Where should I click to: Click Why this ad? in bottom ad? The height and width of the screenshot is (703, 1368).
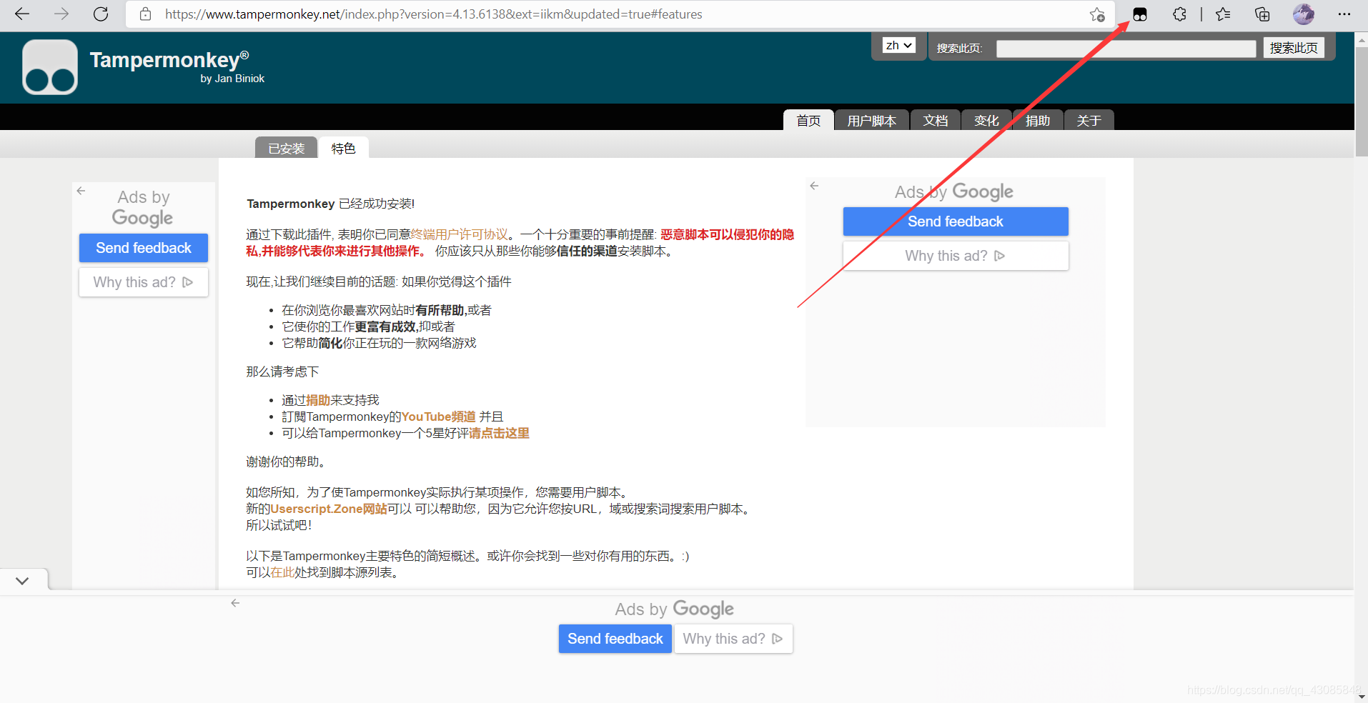tap(733, 639)
